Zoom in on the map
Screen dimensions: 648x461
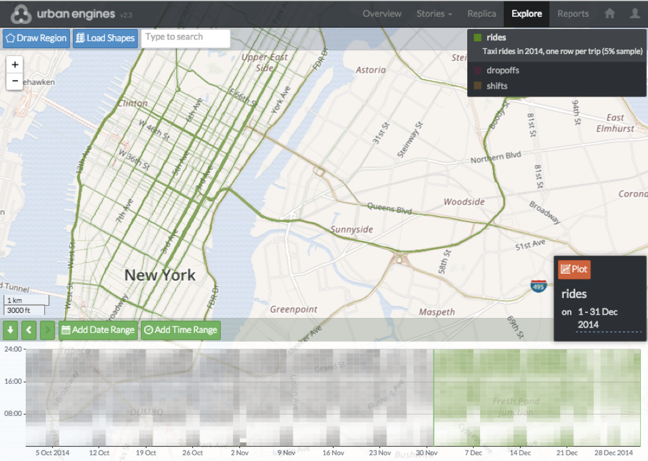15,64
